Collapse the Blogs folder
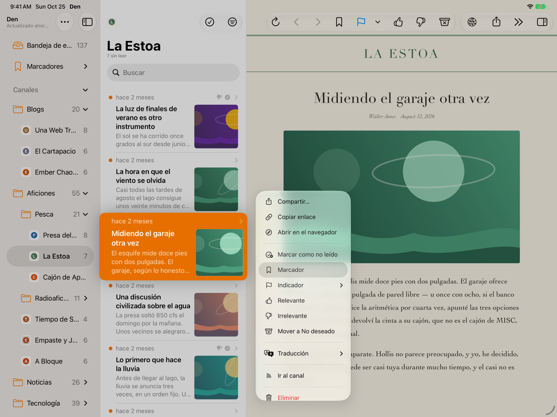This screenshot has width=557, height=417. click(x=85, y=110)
